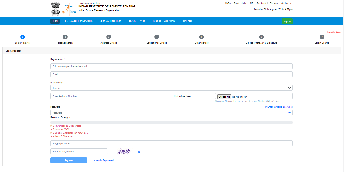Click the info icon beside 'Enter a strong password'
This screenshot has height=172, width=344.
tap(266, 107)
